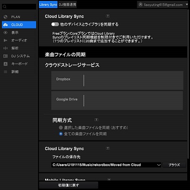This screenshot has width=190, height=190.
Task: Open 表示 settings category
Action: pos(19,33)
